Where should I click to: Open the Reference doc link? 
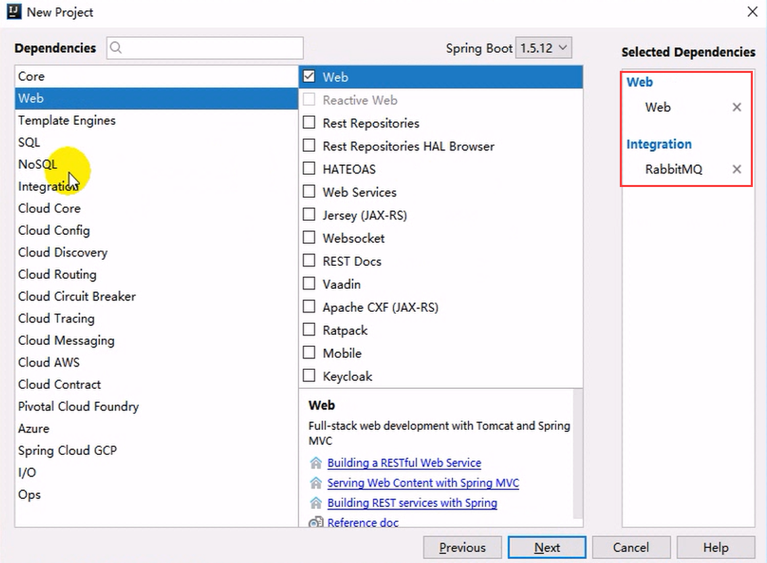coord(363,522)
